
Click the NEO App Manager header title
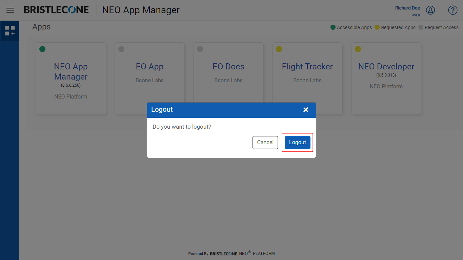(141, 10)
